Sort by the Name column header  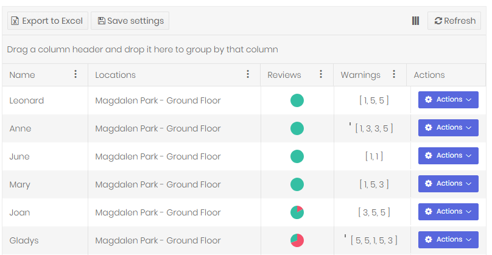23,75
